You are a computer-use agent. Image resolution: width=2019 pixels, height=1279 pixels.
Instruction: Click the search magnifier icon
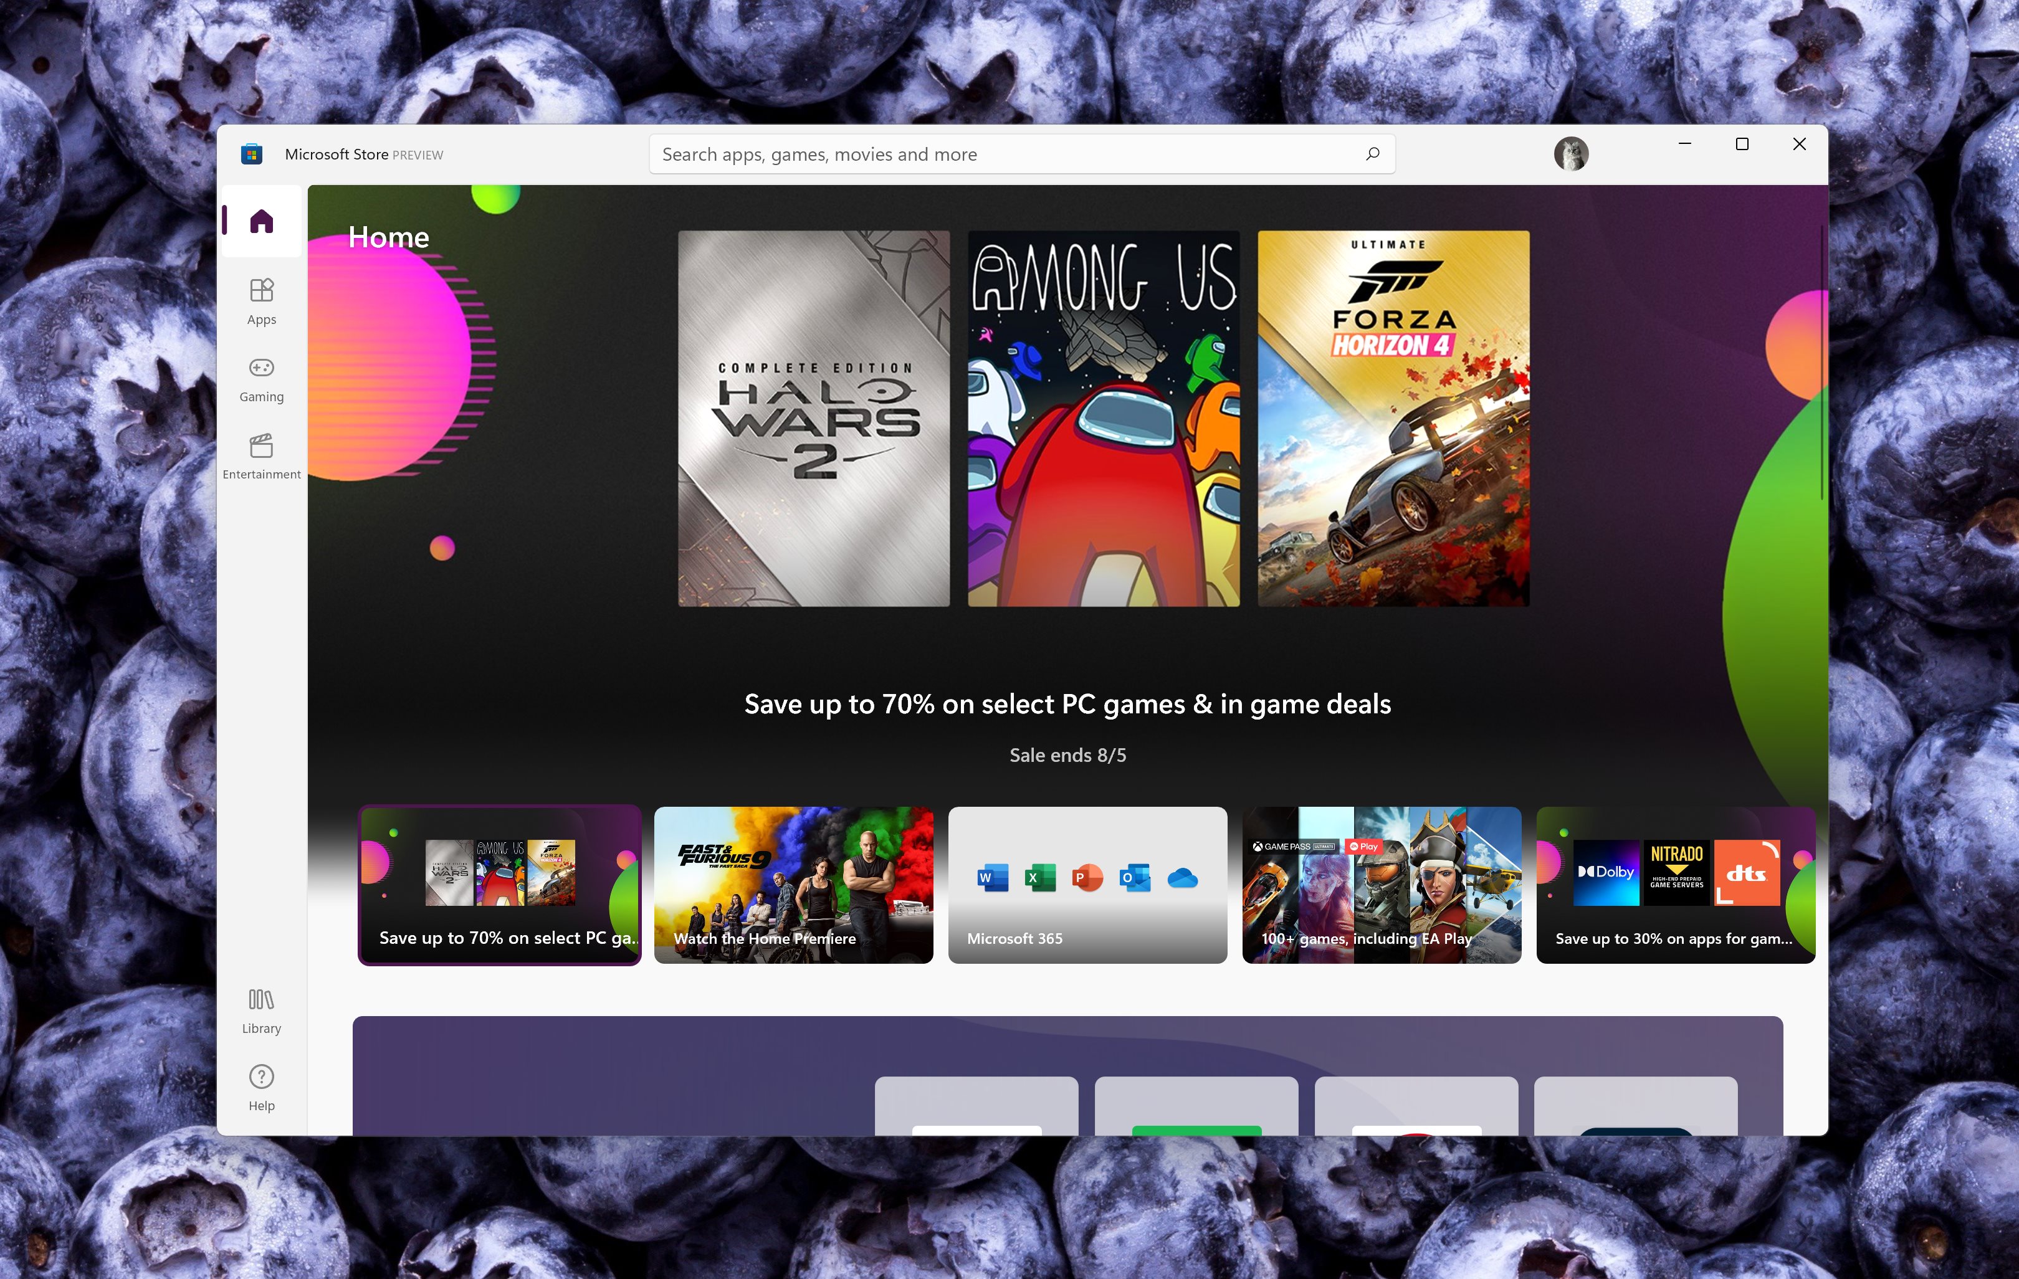pos(1373,155)
